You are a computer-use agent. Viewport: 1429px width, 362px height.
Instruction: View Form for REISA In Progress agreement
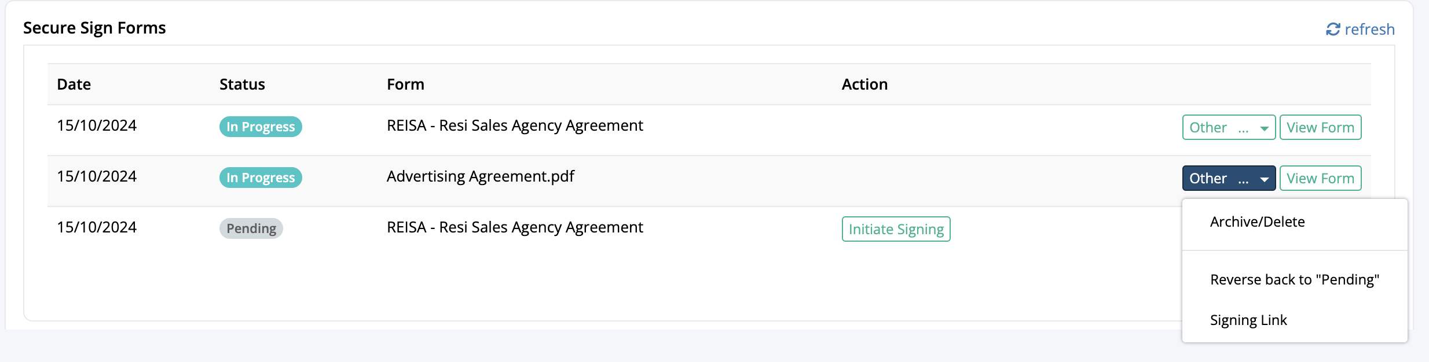[x=1320, y=127]
